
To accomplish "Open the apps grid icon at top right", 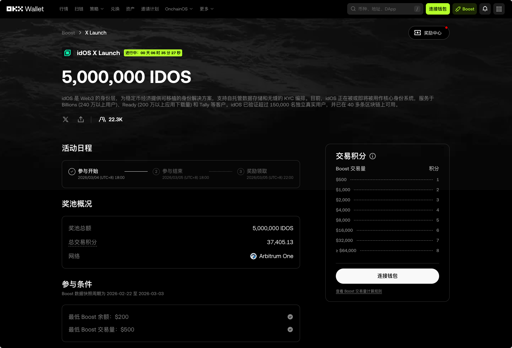I will [499, 9].
